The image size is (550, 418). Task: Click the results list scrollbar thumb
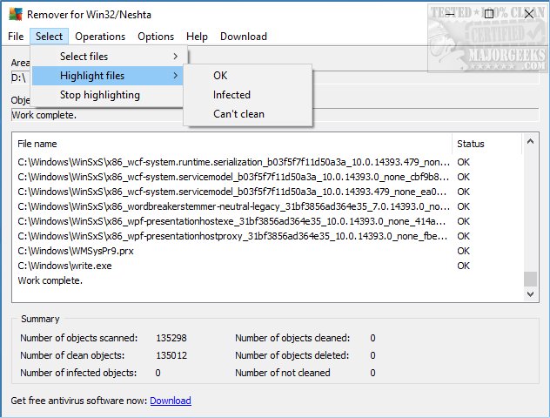point(530,279)
